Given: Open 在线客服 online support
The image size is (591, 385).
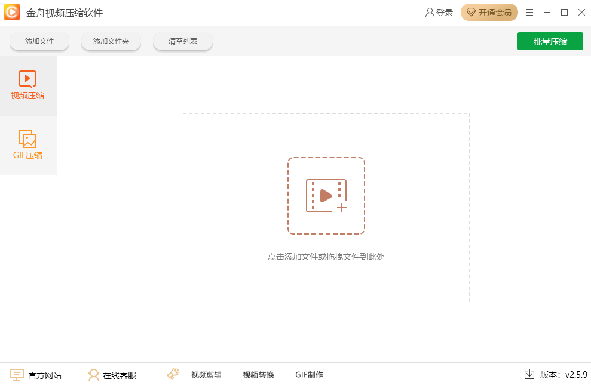Looking at the screenshot, I should [112, 375].
